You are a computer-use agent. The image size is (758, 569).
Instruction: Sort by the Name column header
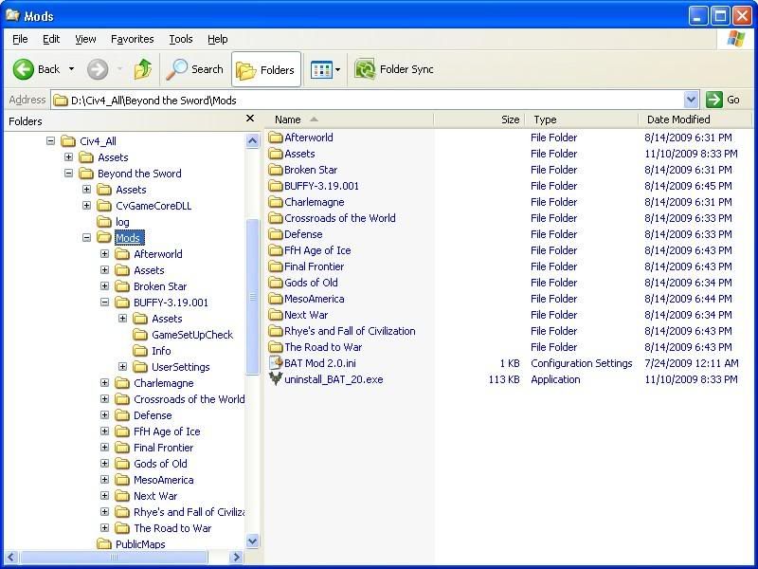349,119
